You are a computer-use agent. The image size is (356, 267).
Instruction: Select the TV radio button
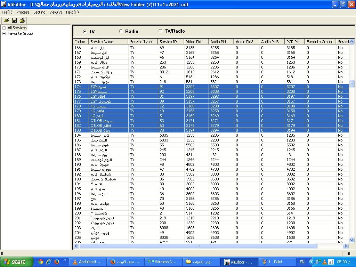[85, 32]
